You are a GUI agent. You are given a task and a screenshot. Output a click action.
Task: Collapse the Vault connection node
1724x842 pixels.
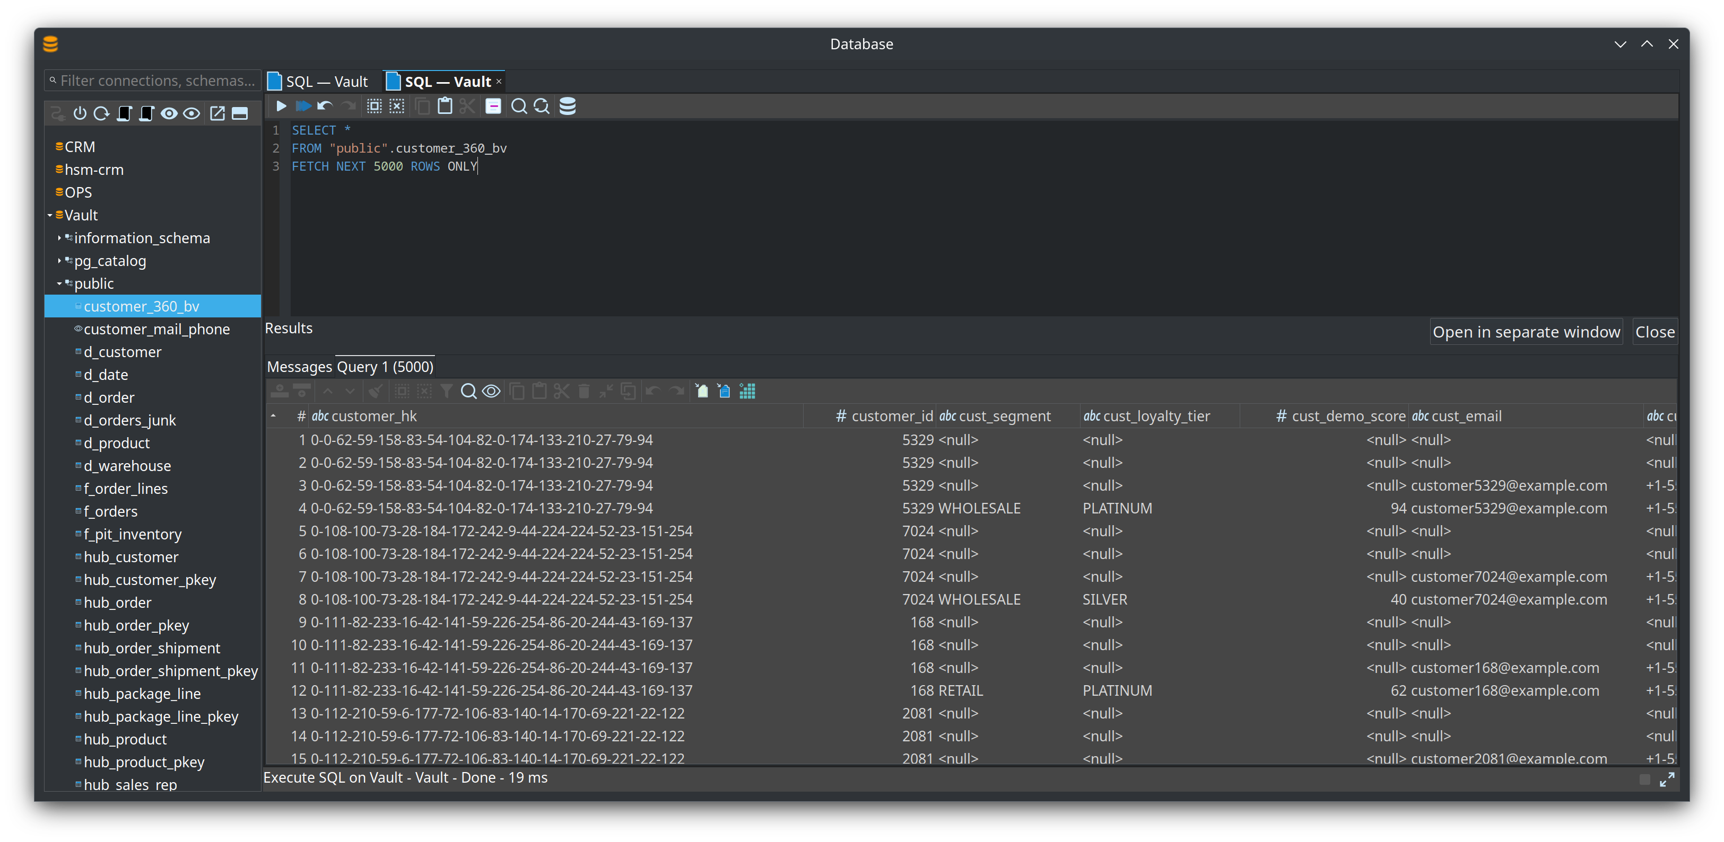coord(50,215)
